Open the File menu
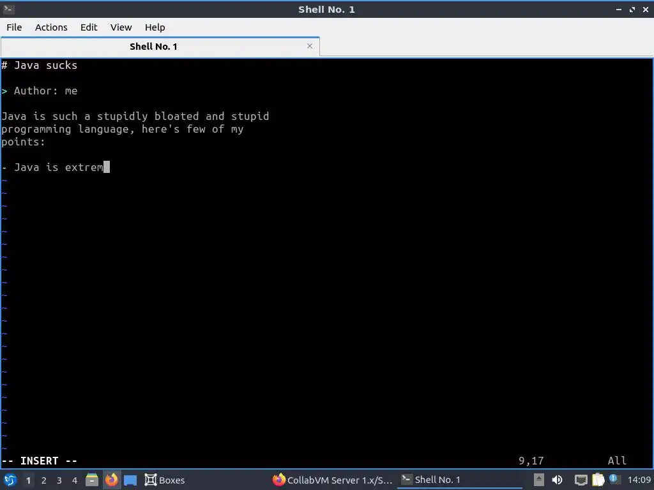 [14, 27]
